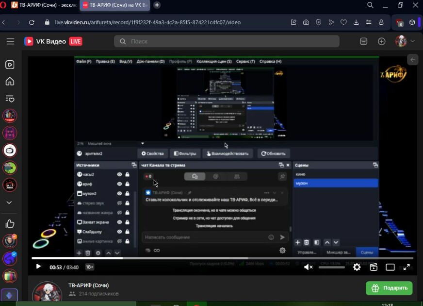
Task: Open the browser search magnifier icon
Action: click(x=370, y=5)
